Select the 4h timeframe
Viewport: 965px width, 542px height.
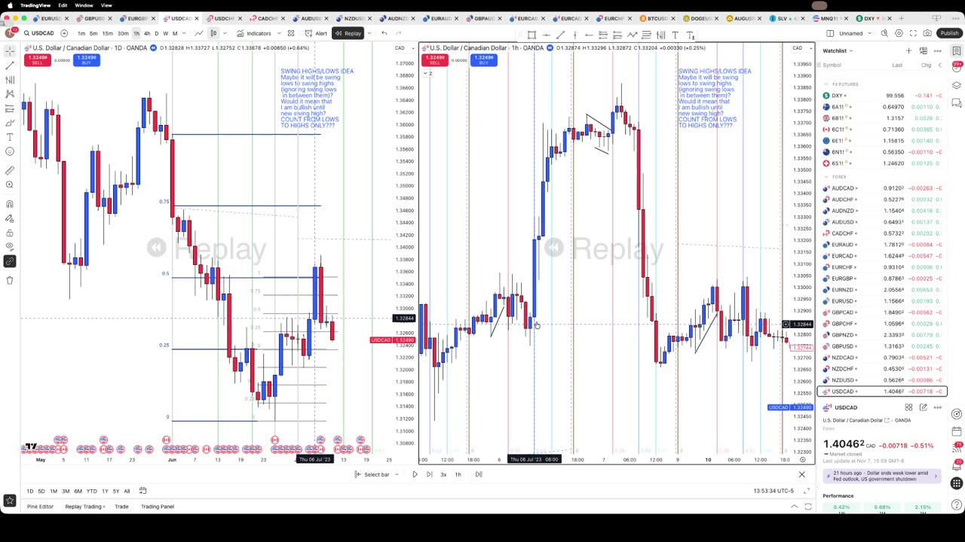tap(147, 33)
